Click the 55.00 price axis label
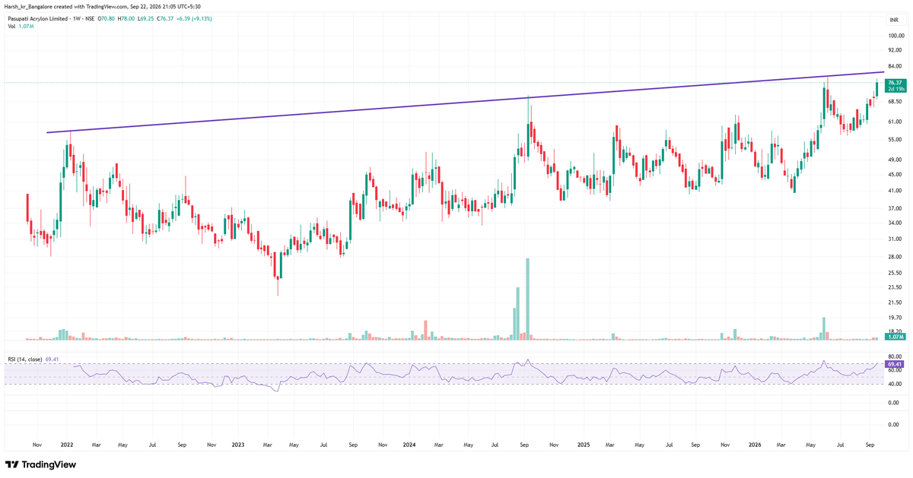The height and width of the screenshot is (478, 913). [x=895, y=140]
